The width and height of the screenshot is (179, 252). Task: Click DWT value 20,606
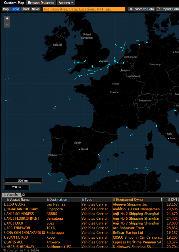(x=172, y=209)
